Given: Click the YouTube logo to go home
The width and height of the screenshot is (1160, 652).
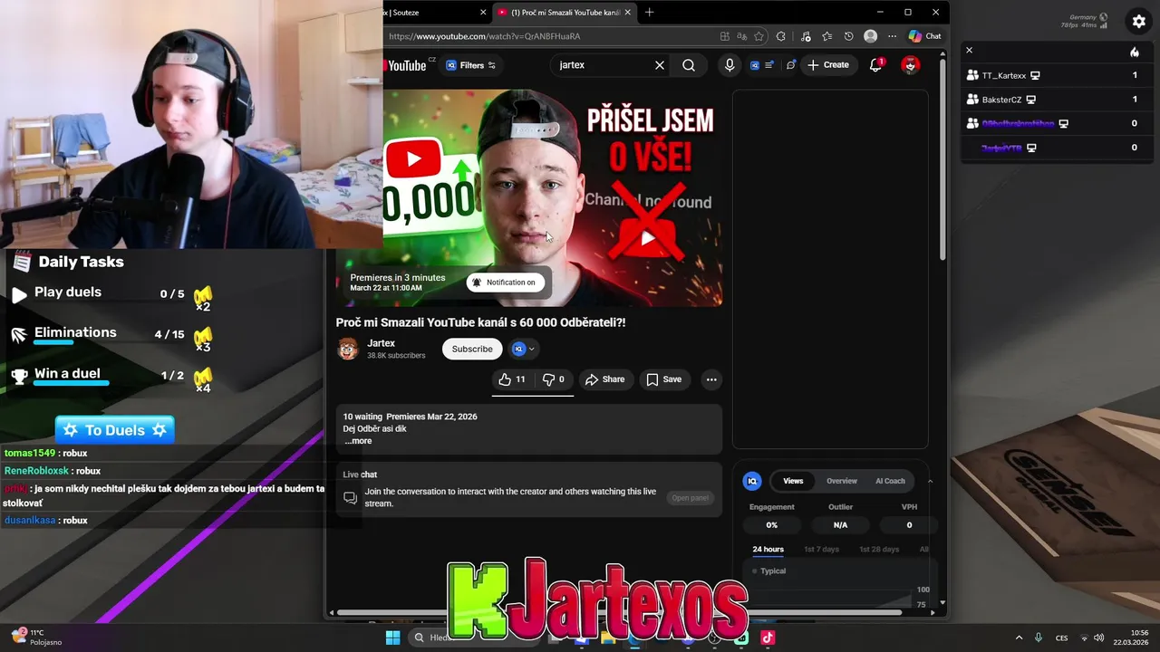Looking at the screenshot, I should pyautogui.click(x=406, y=65).
